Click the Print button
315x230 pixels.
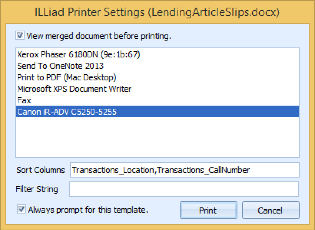(208, 210)
